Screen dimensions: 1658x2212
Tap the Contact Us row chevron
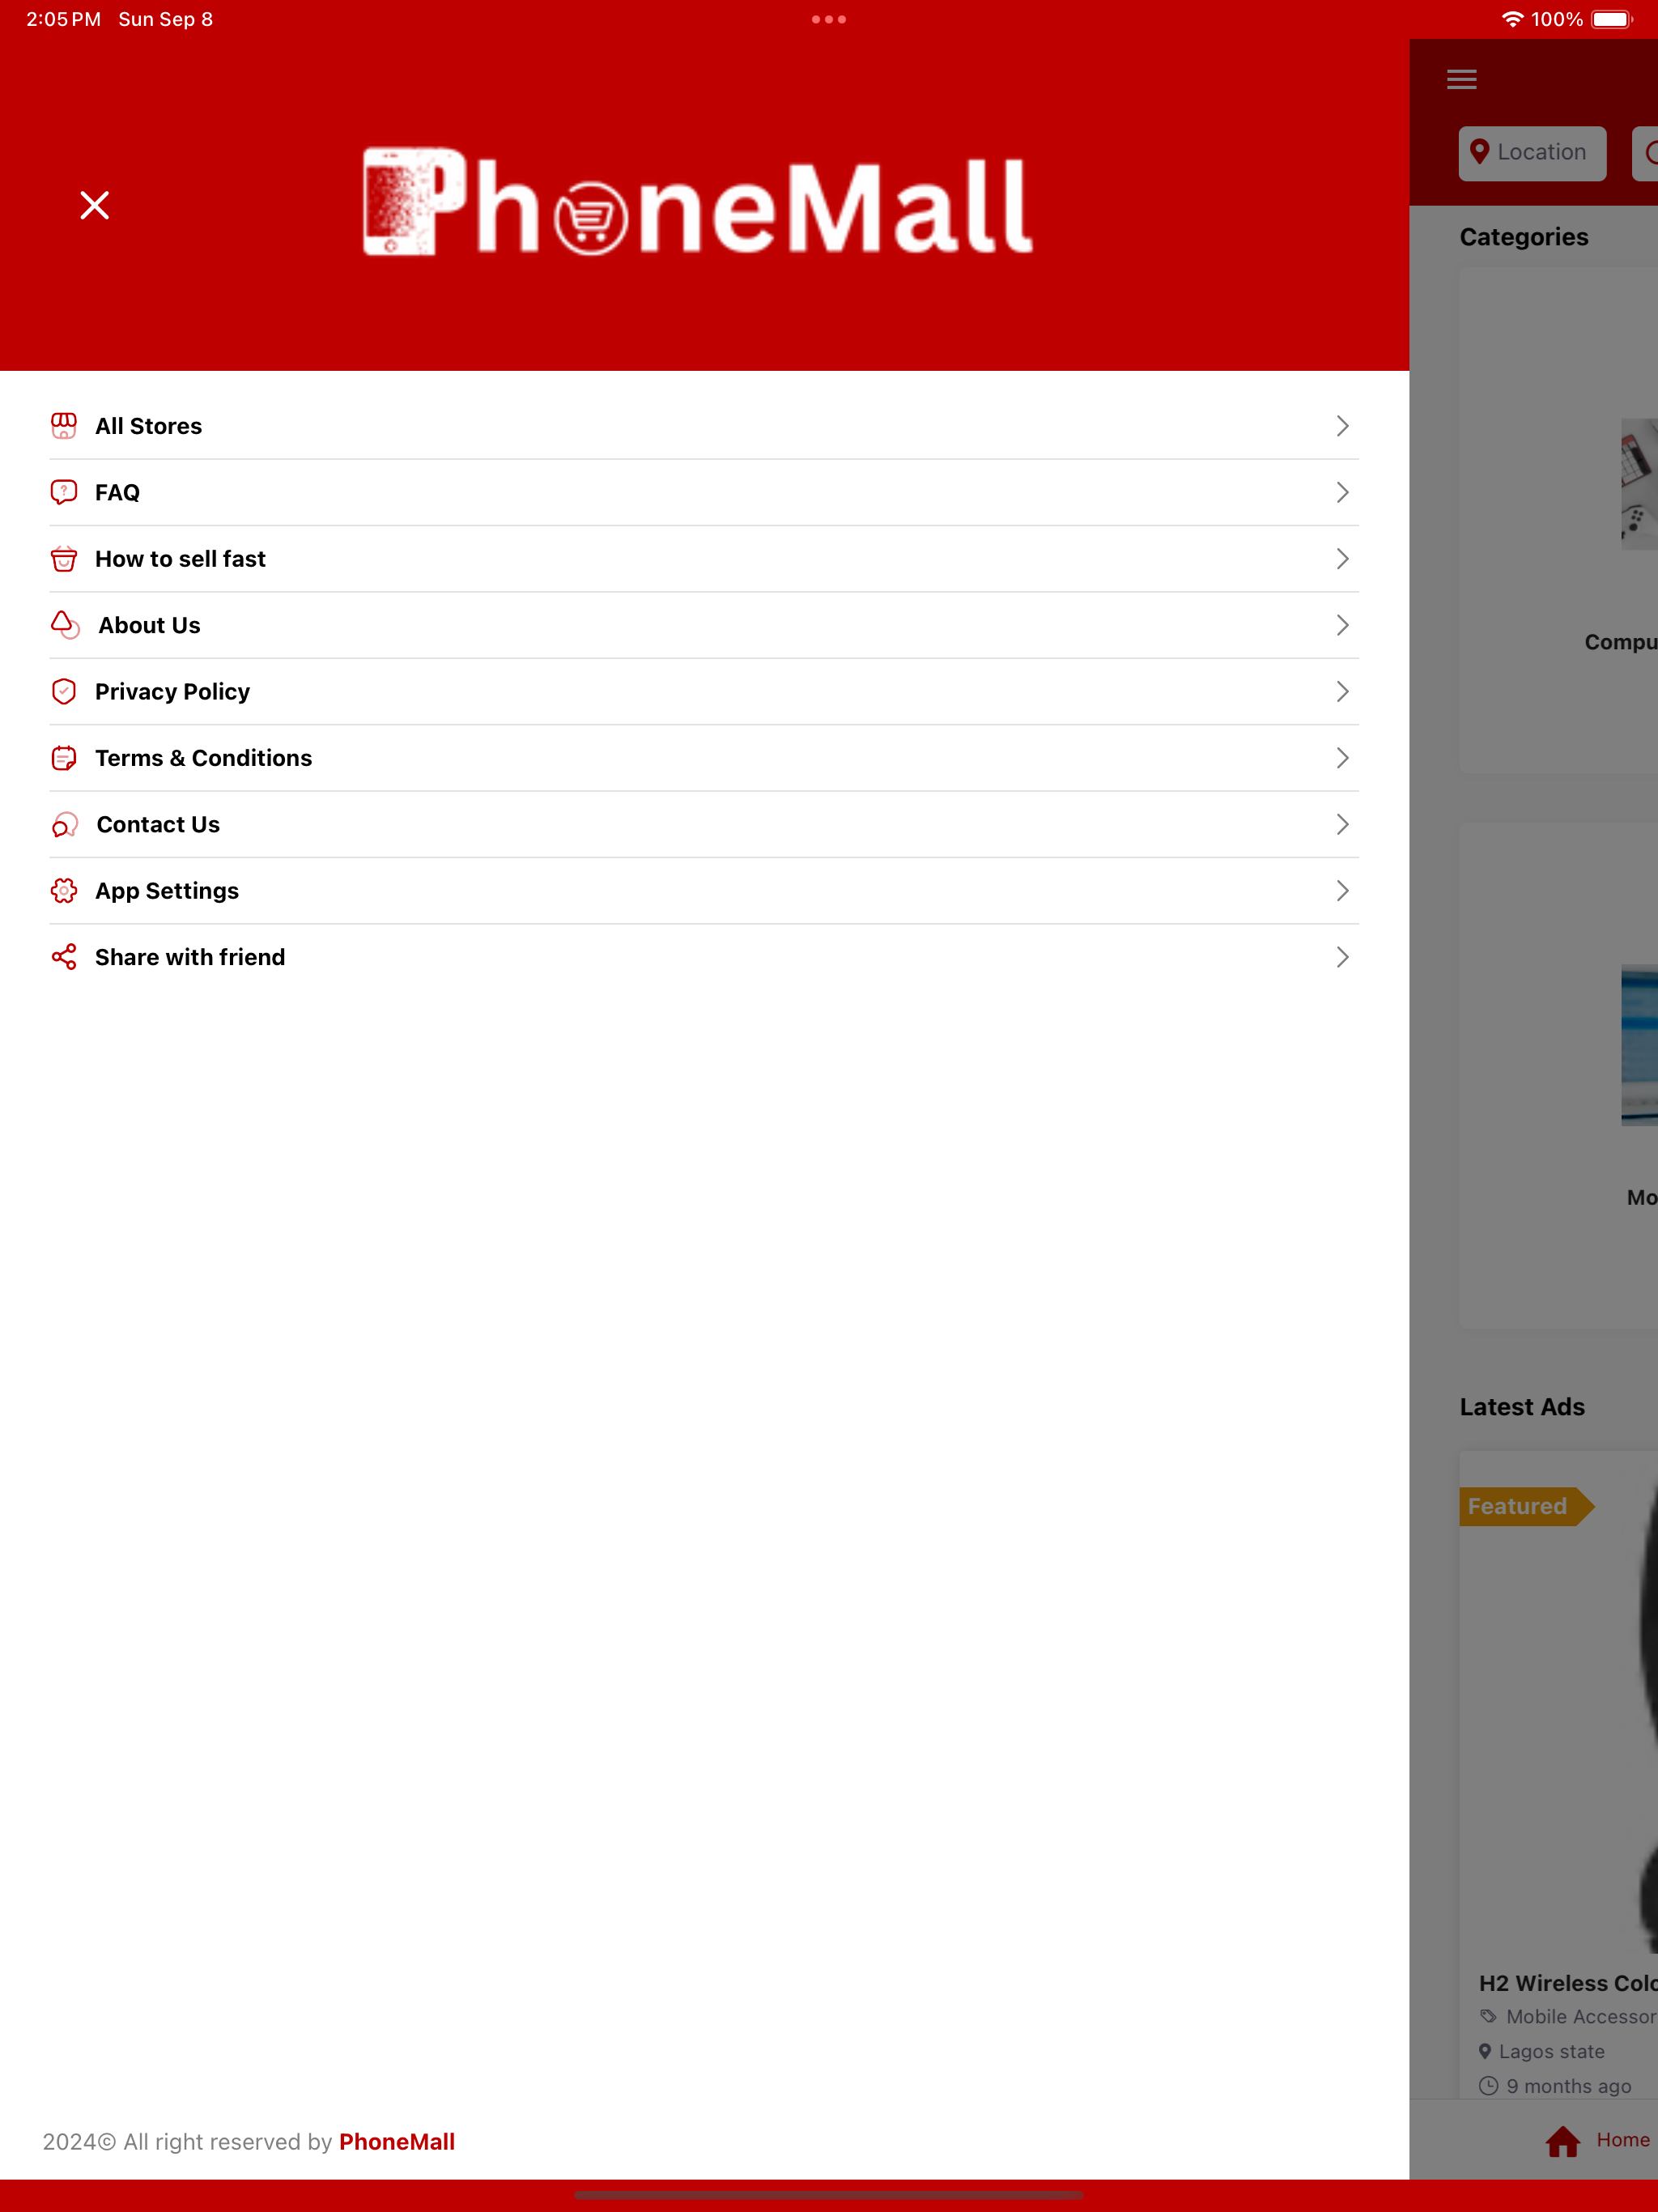[1342, 824]
